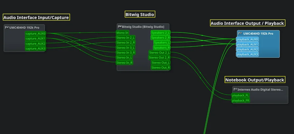This screenshot has width=294, height=134.
Task: Click the UMC404HD 192k Pro capture node title
Action: point(24,28)
